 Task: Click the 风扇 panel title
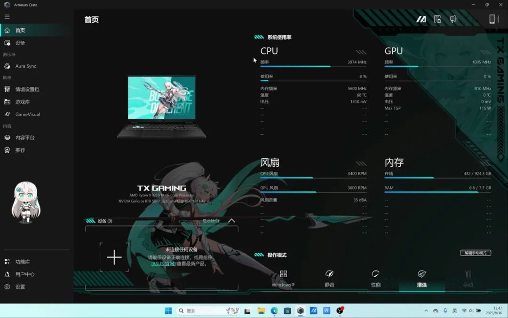pyautogui.click(x=270, y=163)
